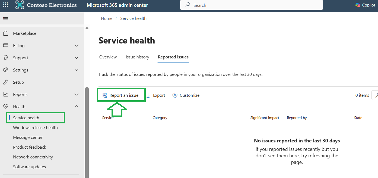The image size is (378, 178).
Task: Click the Billing label in sidebar
Action: pyautogui.click(x=19, y=45)
